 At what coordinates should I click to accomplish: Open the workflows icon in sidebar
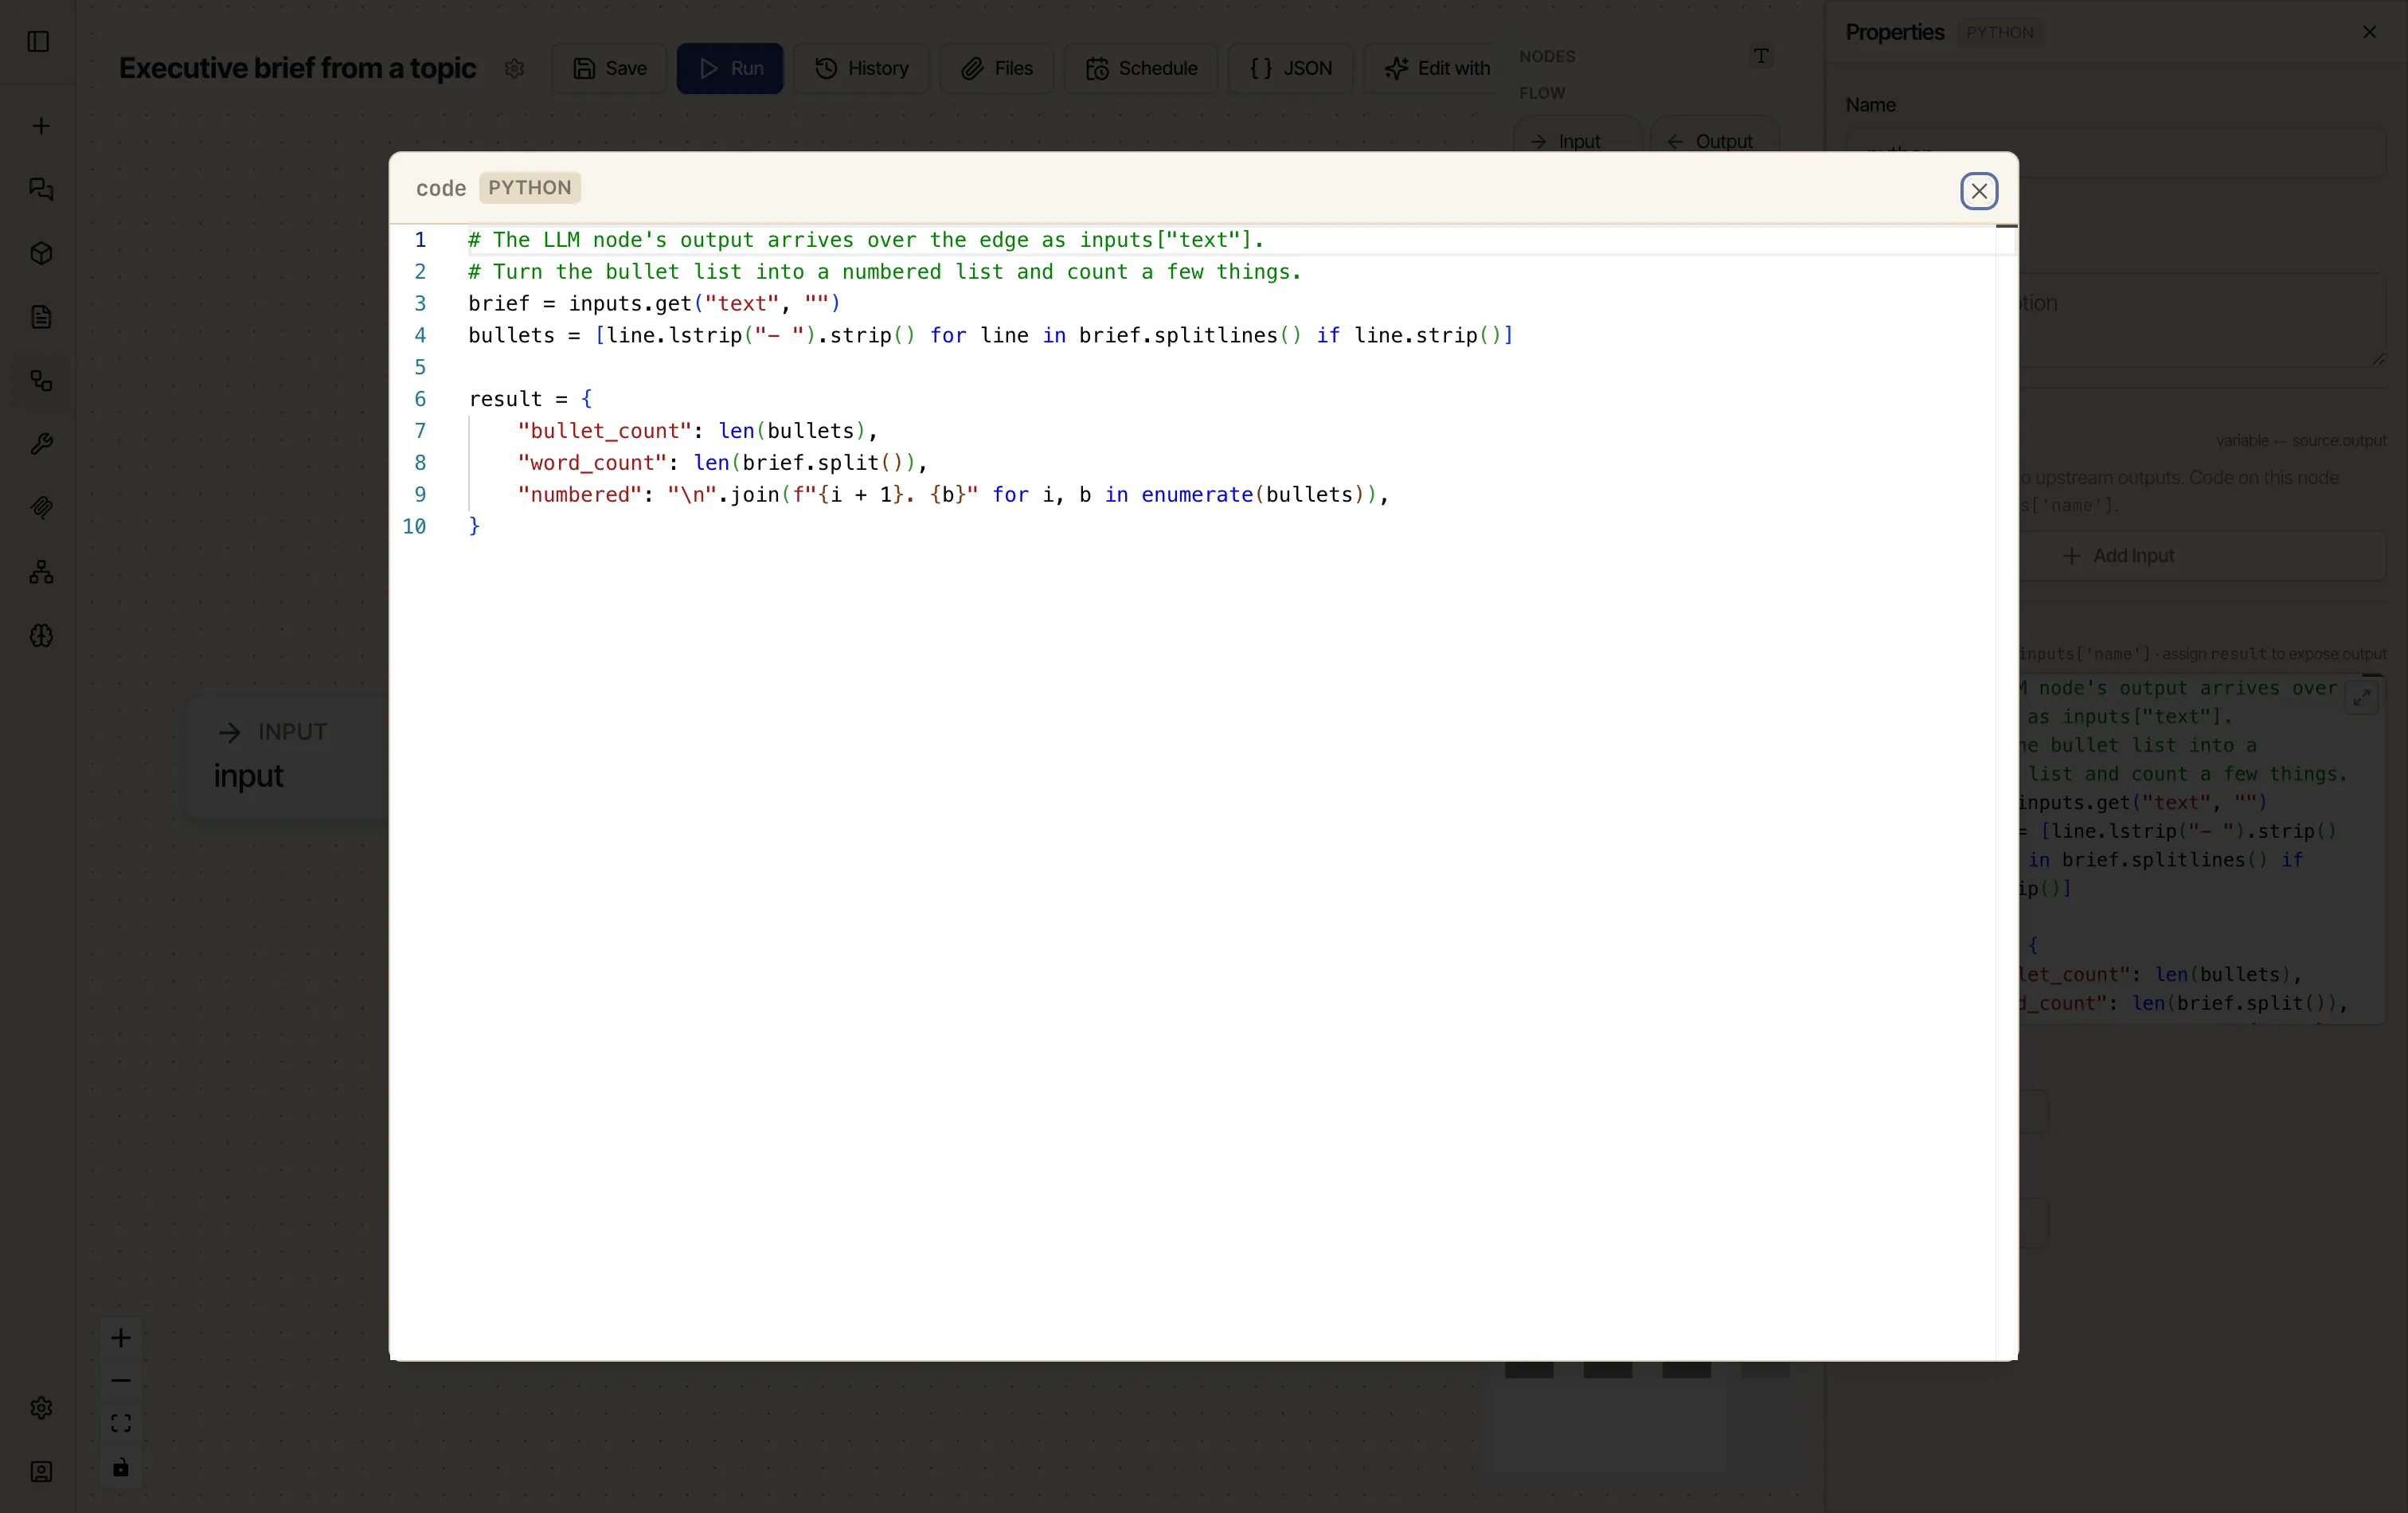41,381
